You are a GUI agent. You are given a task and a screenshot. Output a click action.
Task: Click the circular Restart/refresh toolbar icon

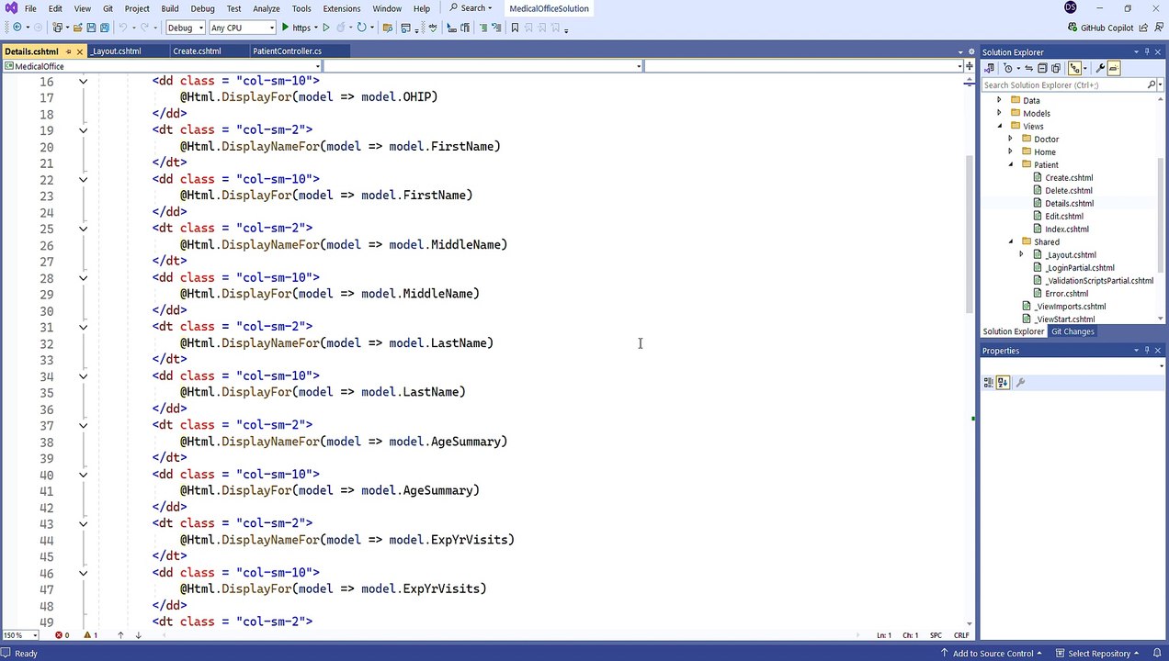tap(362, 28)
